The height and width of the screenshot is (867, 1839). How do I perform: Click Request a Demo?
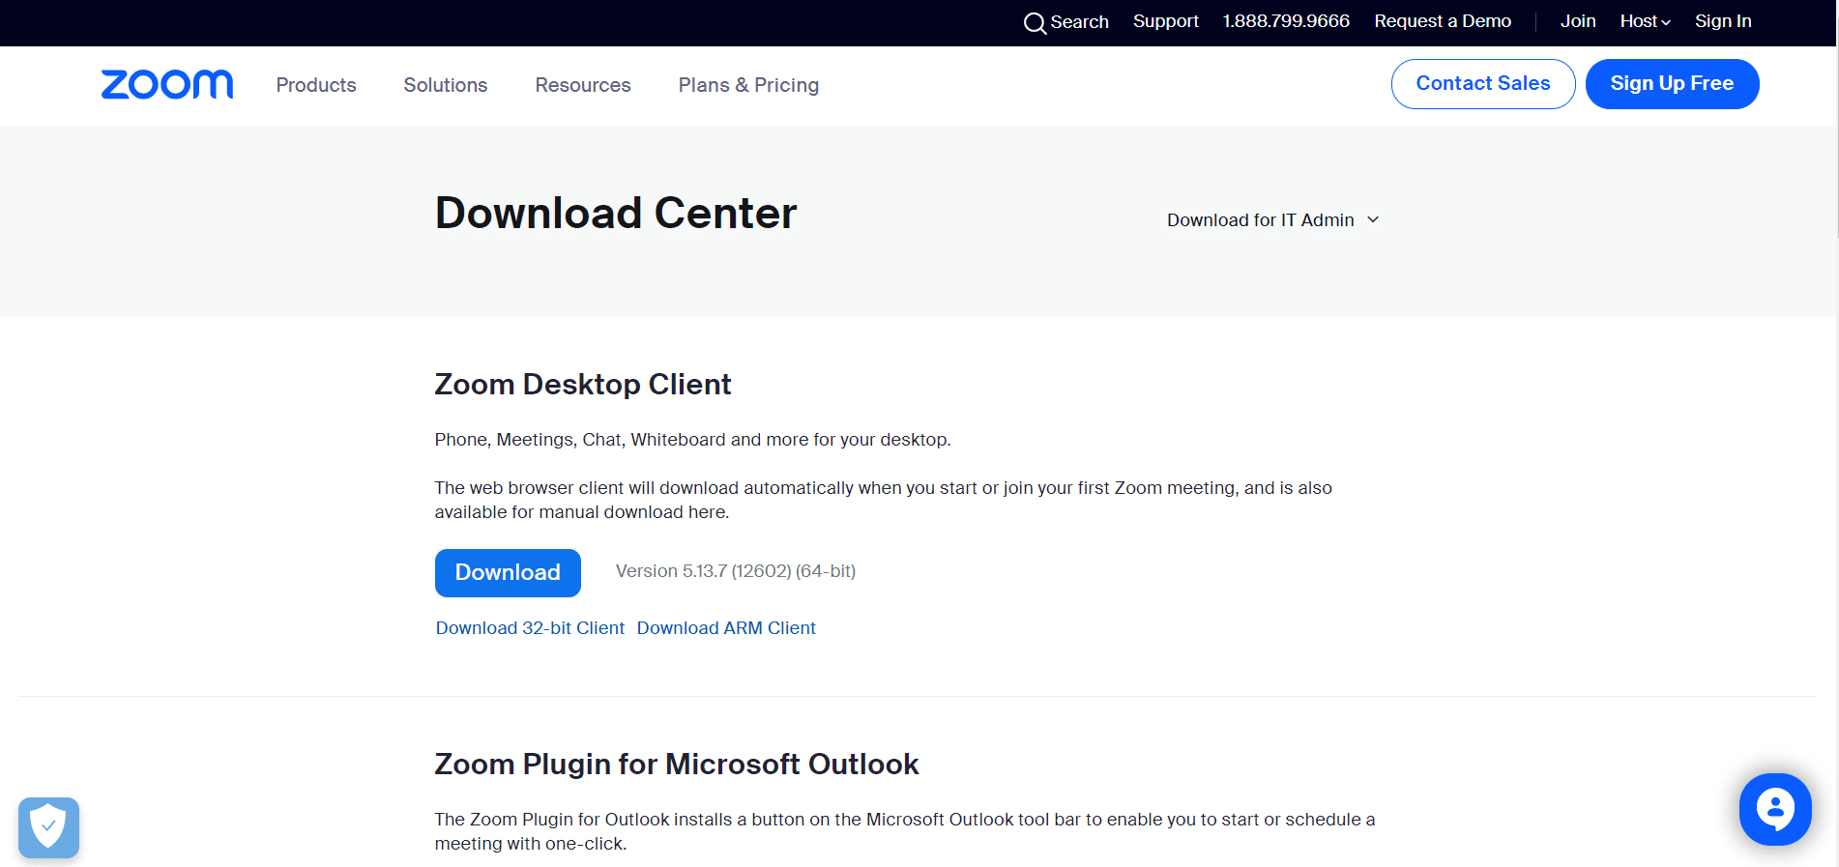coord(1443,21)
